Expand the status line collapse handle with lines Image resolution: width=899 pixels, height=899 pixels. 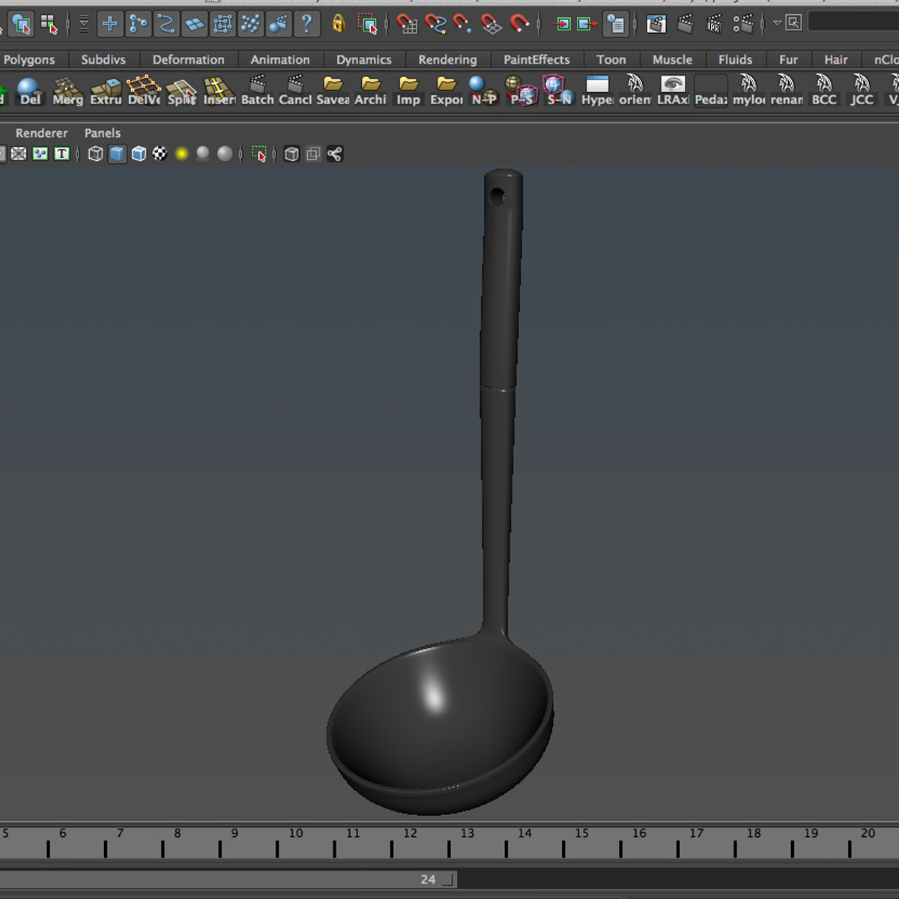[84, 24]
